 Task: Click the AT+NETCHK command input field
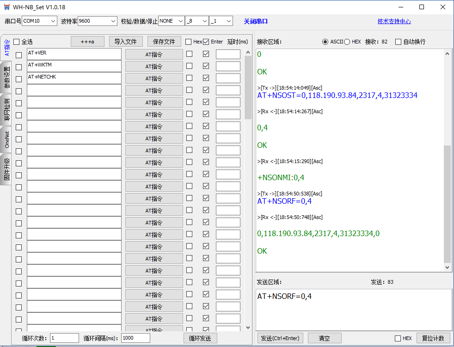tap(74, 78)
